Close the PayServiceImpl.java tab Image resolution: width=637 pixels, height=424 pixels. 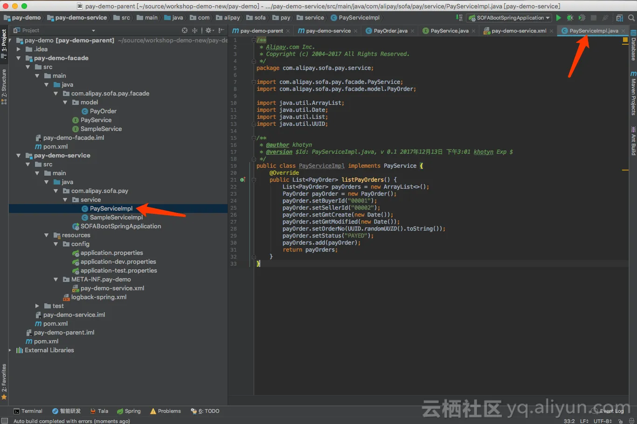coord(624,31)
